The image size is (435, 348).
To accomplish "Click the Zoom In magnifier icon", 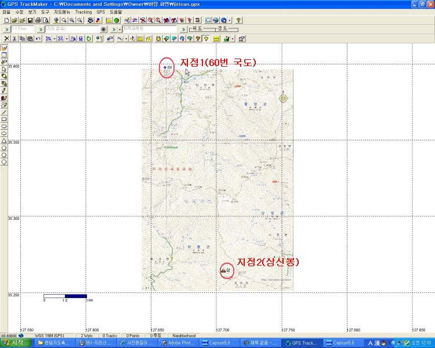I will pos(72,20).
